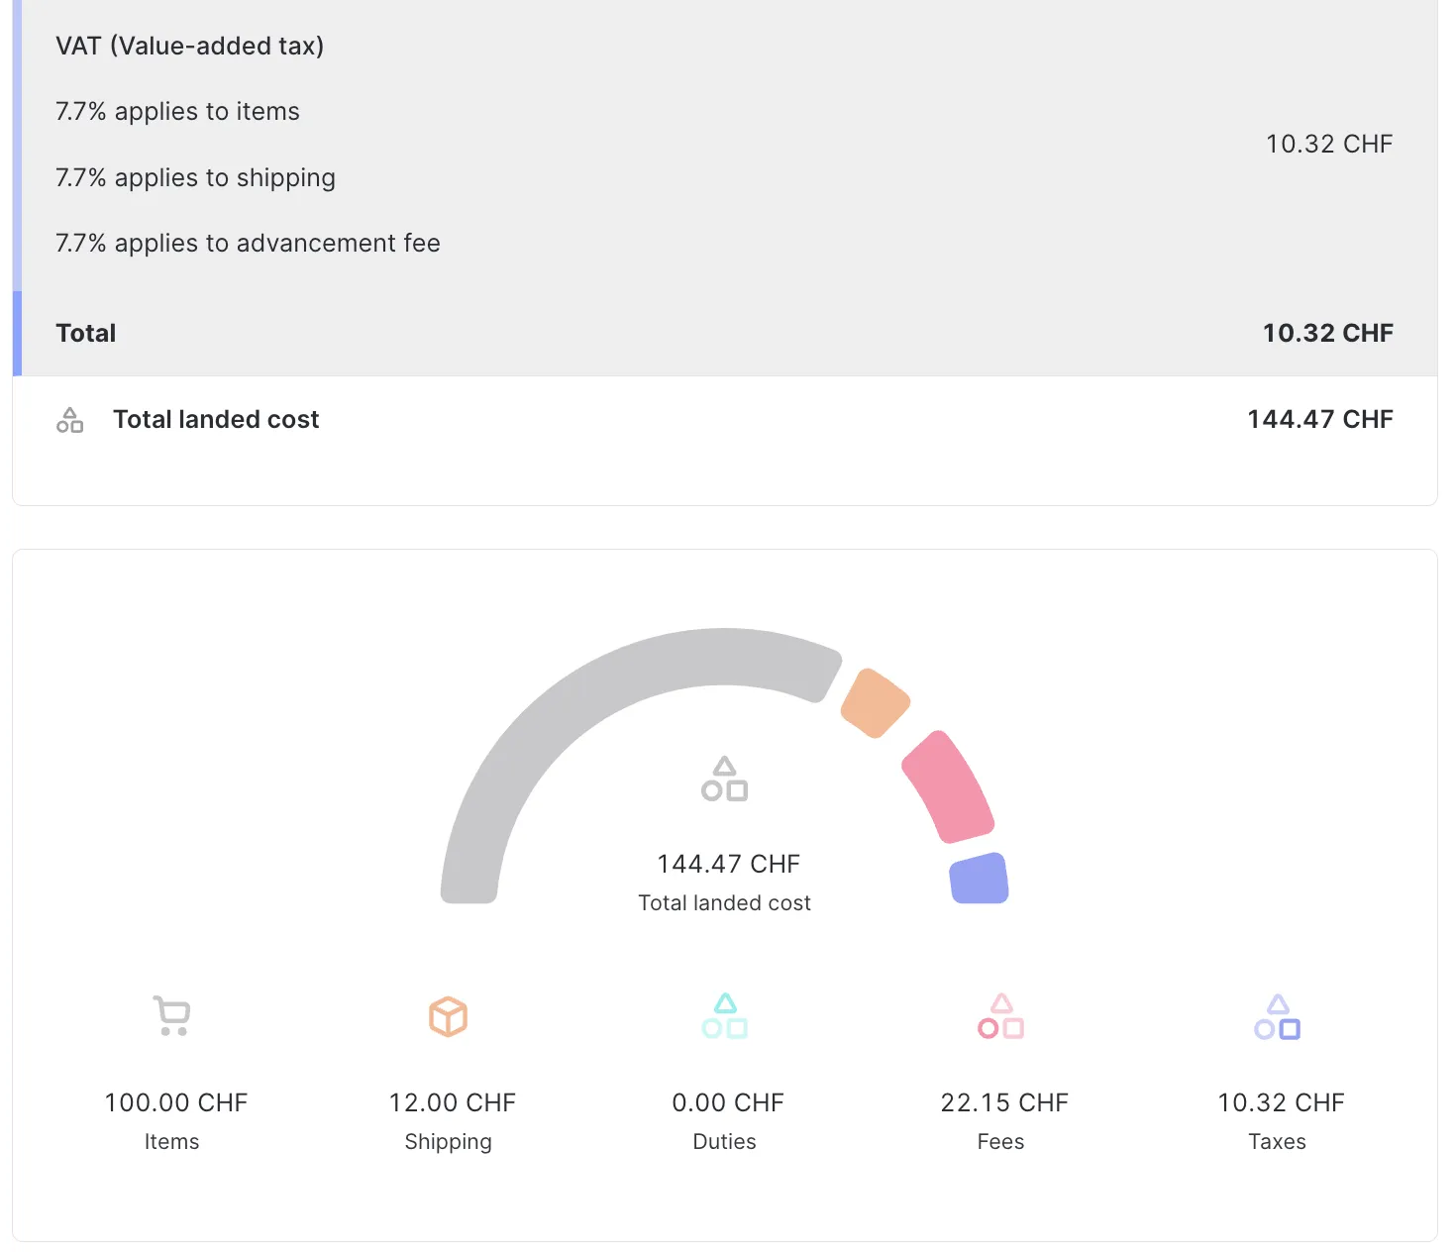This screenshot has height=1252, width=1456.
Task: Select the orange Shipping segment of the chart
Action: click(x=875, y=703)
